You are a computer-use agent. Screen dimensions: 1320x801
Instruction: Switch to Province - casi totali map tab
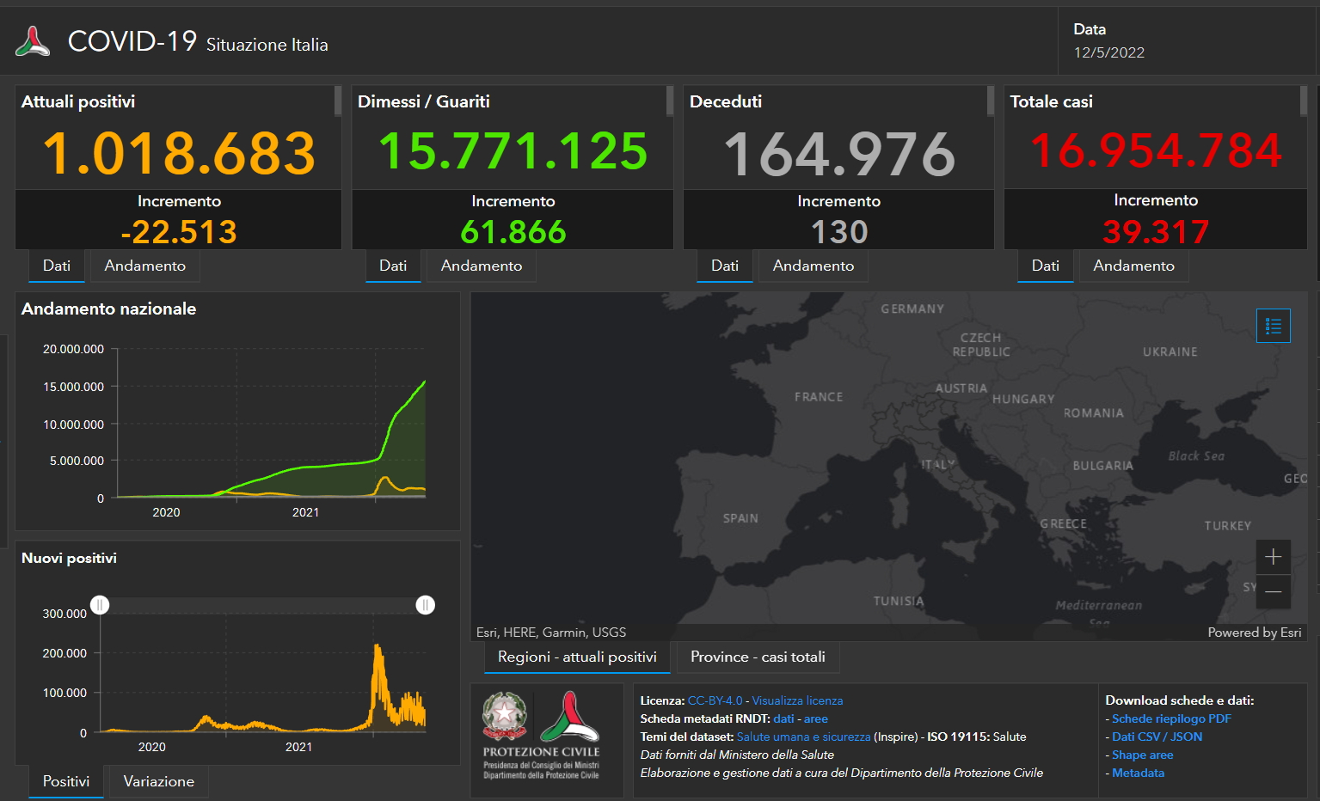[758, 657]
